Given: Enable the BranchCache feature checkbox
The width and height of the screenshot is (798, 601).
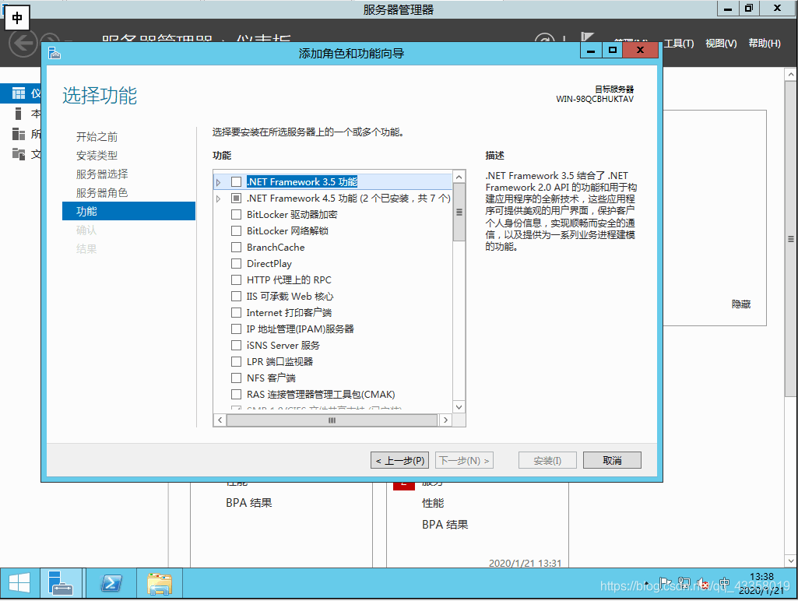Looking at the screenshot, I should (236, 247).
